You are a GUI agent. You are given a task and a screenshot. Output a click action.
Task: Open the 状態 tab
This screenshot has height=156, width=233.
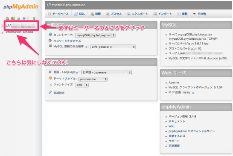pos(96,14)
